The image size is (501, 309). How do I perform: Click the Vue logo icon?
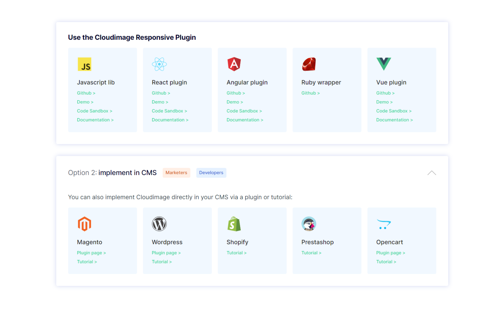coord(384,64)
